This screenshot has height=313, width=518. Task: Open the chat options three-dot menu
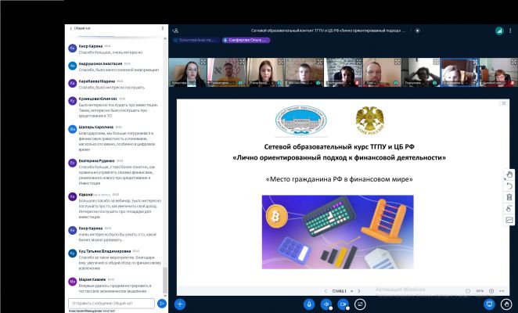[x=163, y=28]
